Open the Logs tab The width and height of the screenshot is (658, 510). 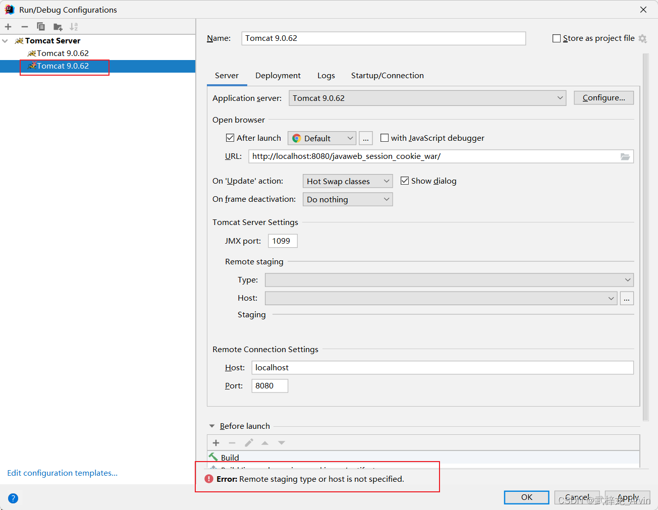[326, 76]
